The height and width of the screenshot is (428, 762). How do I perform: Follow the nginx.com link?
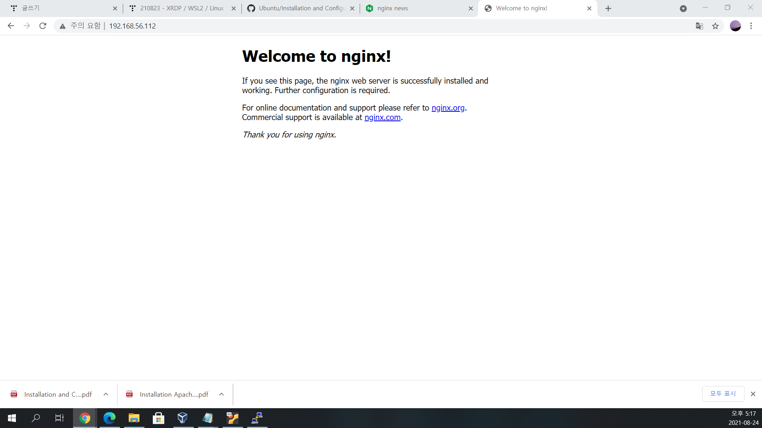pos(383,117)
